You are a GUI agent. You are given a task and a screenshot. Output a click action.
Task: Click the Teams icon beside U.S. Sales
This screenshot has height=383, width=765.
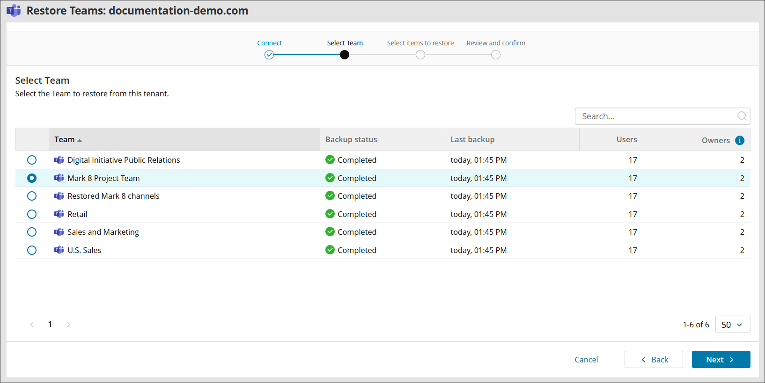(59, 250)
